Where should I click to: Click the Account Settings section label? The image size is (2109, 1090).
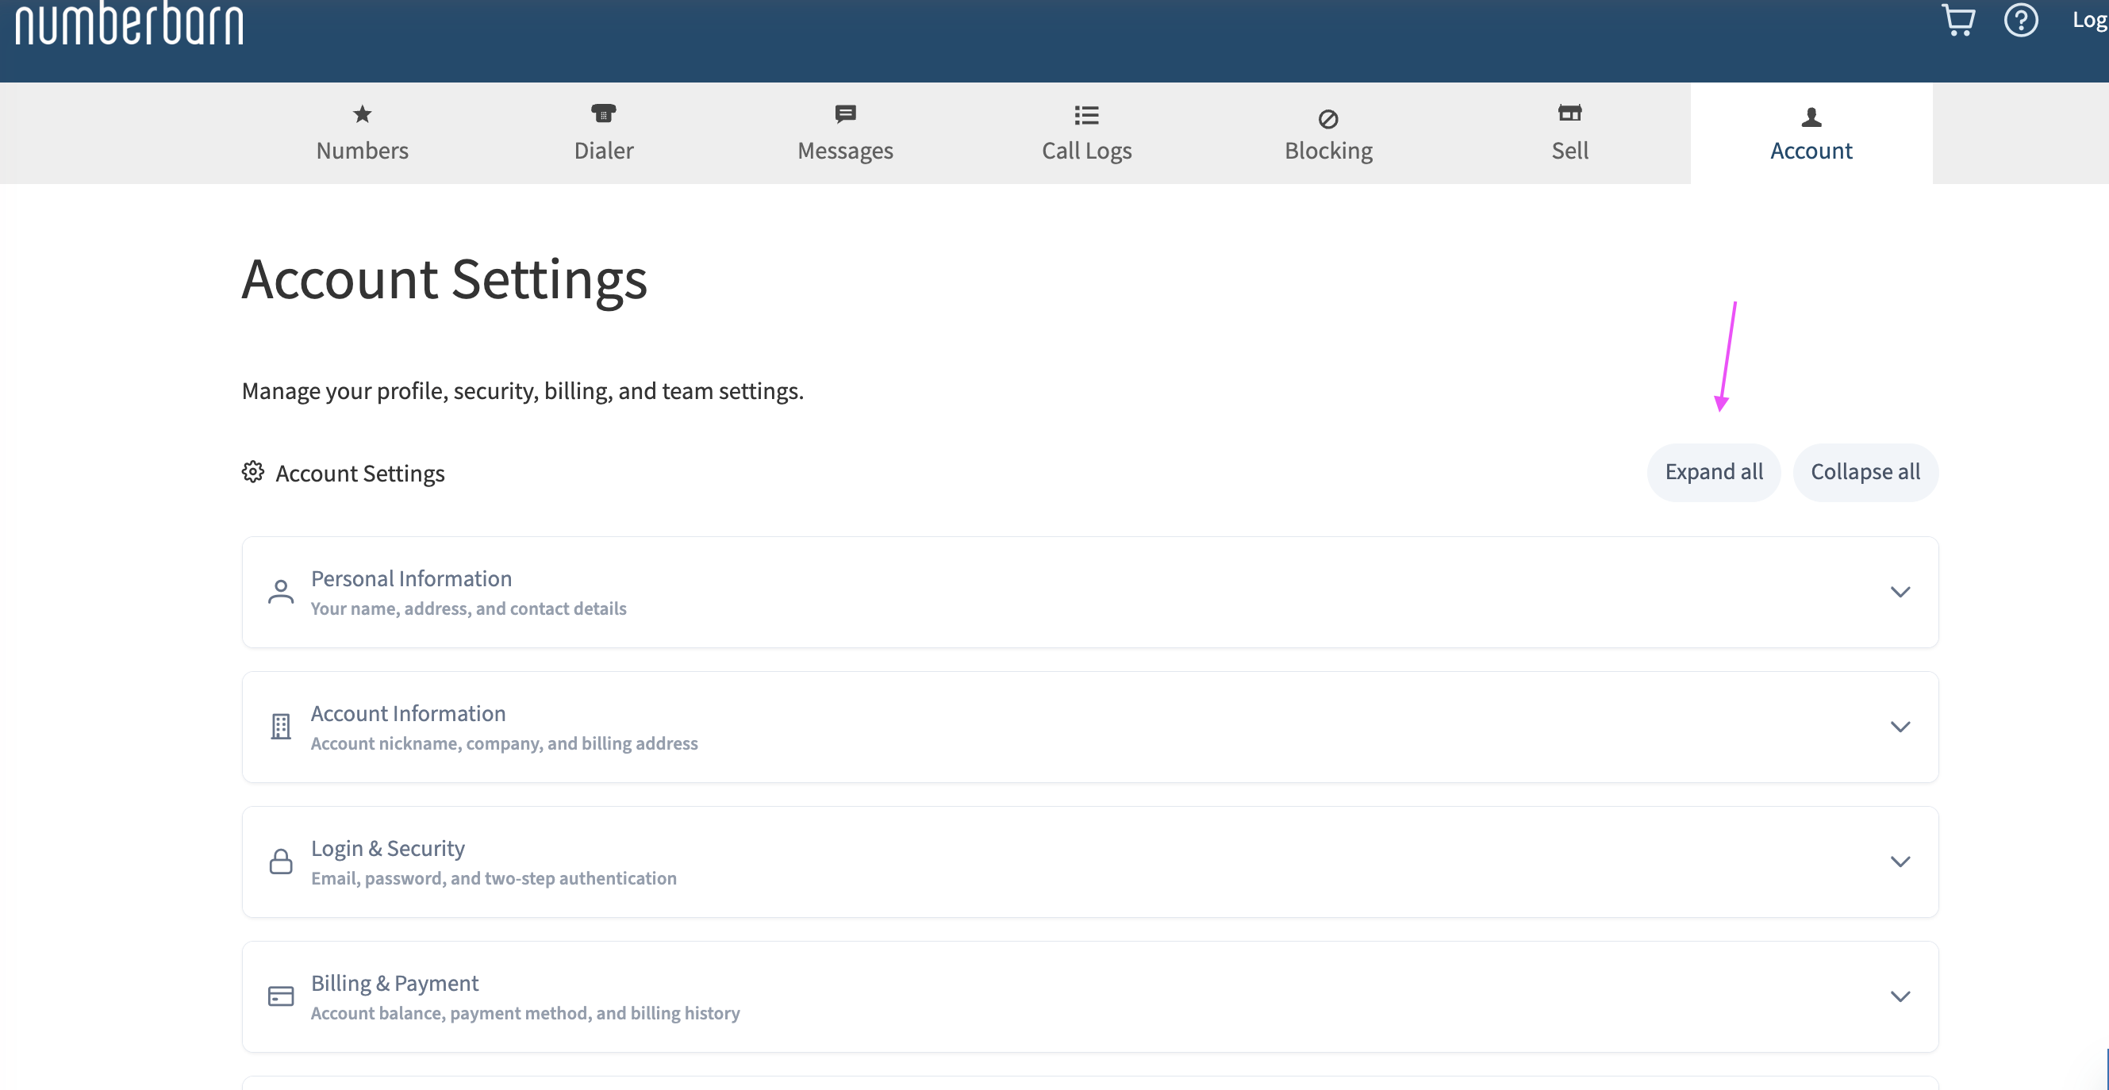tap(359, 473)
